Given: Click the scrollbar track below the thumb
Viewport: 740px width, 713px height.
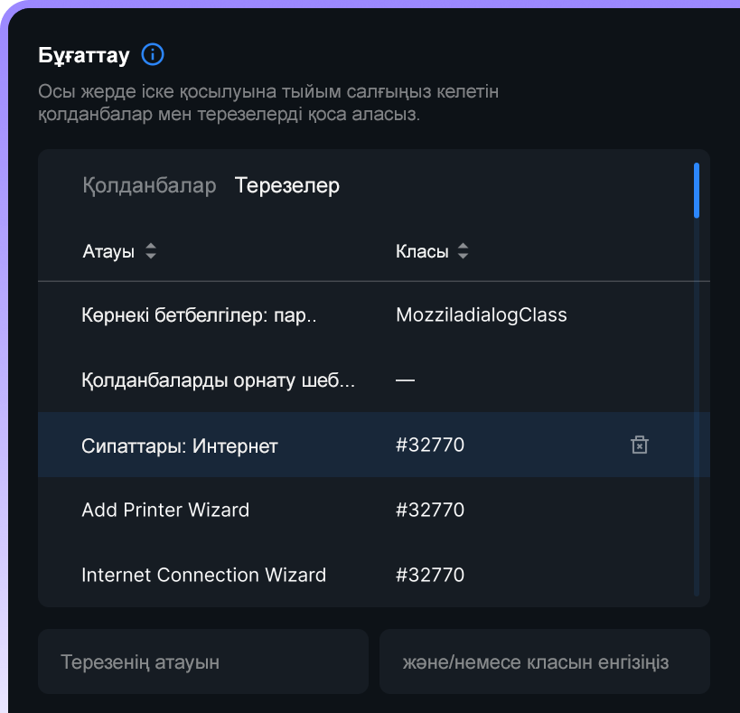Looking at the screenshot, I should [x=697, y=406].
